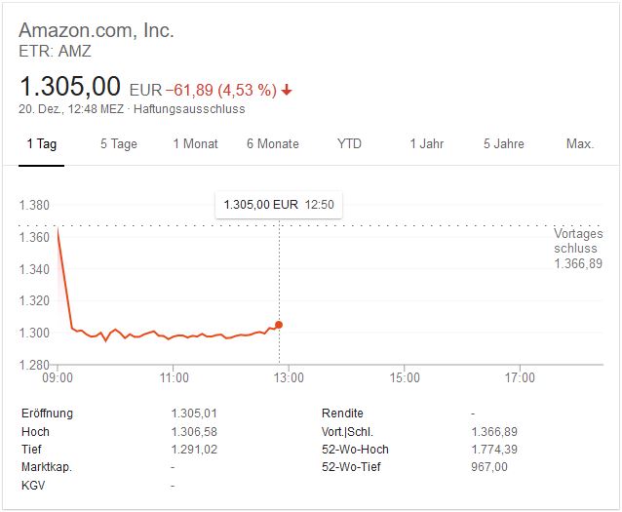Switch to the 1 Jahr tab
Viewport: 622px width, 512px height.
click(426, 144)
